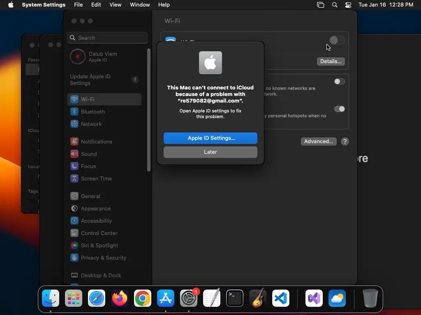Open the File menu

tap(79, 5)
